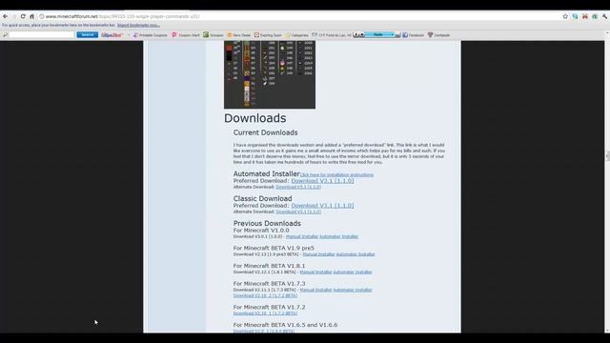This screenshot has height=343, width=610.
Task: Open the wrench settings menu icon
Action: 604,16
